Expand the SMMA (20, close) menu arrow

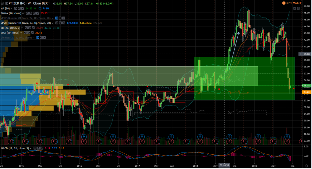23,13
